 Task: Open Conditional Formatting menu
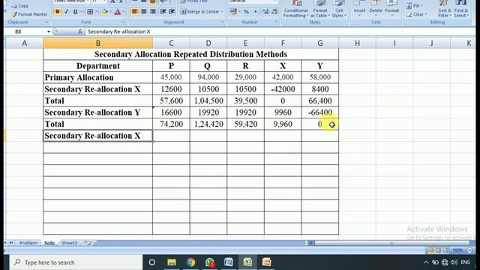coord(295,9)
